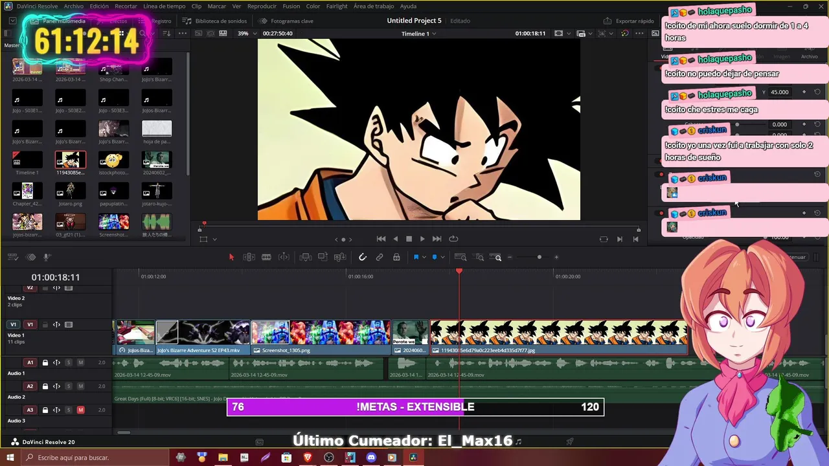Click the timeline zoom slider handle
The height and width of the screenshot is (466, 829).
(539, 258)
